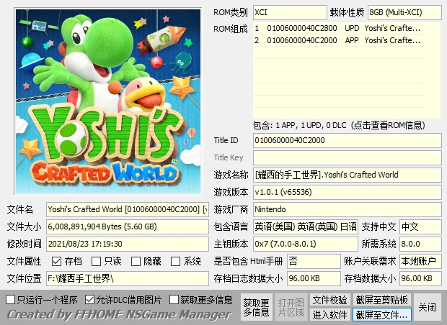Click the 所需系统 field showing 8.0.0
This screenshot has height=325, width=447.
tap(420, 244)
